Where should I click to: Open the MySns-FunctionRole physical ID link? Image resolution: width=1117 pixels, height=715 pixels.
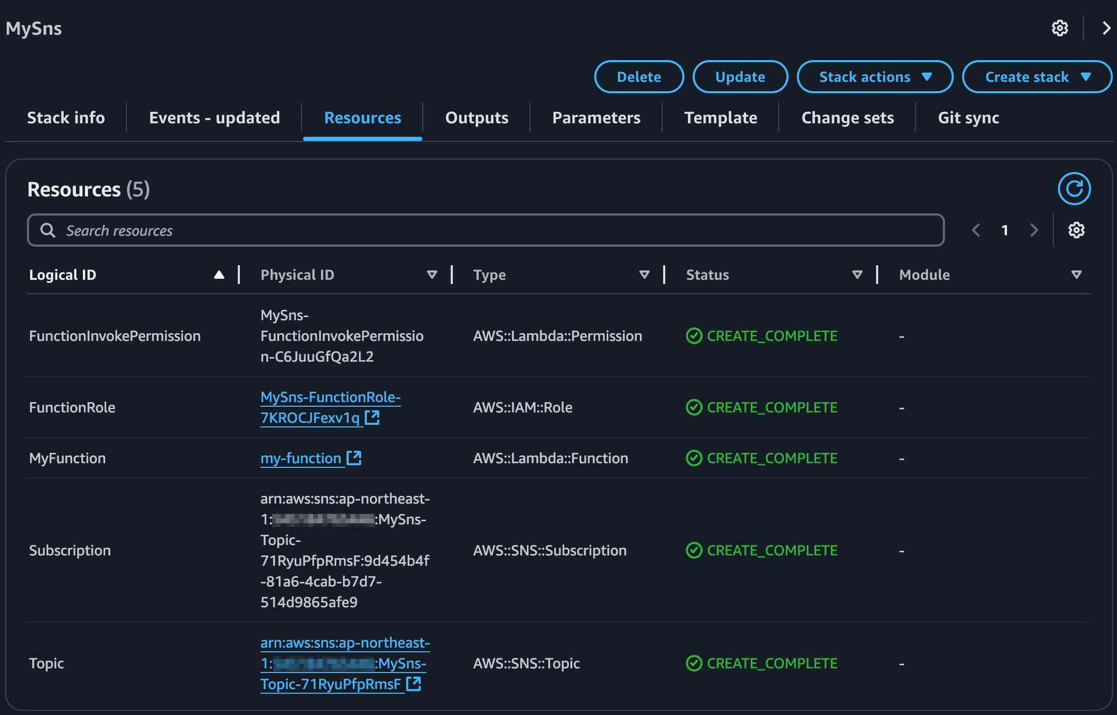point(330,397)
